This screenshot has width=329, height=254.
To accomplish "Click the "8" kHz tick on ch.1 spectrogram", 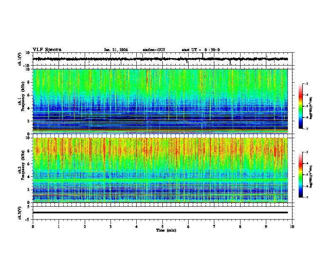I will [x=29, y=82].
